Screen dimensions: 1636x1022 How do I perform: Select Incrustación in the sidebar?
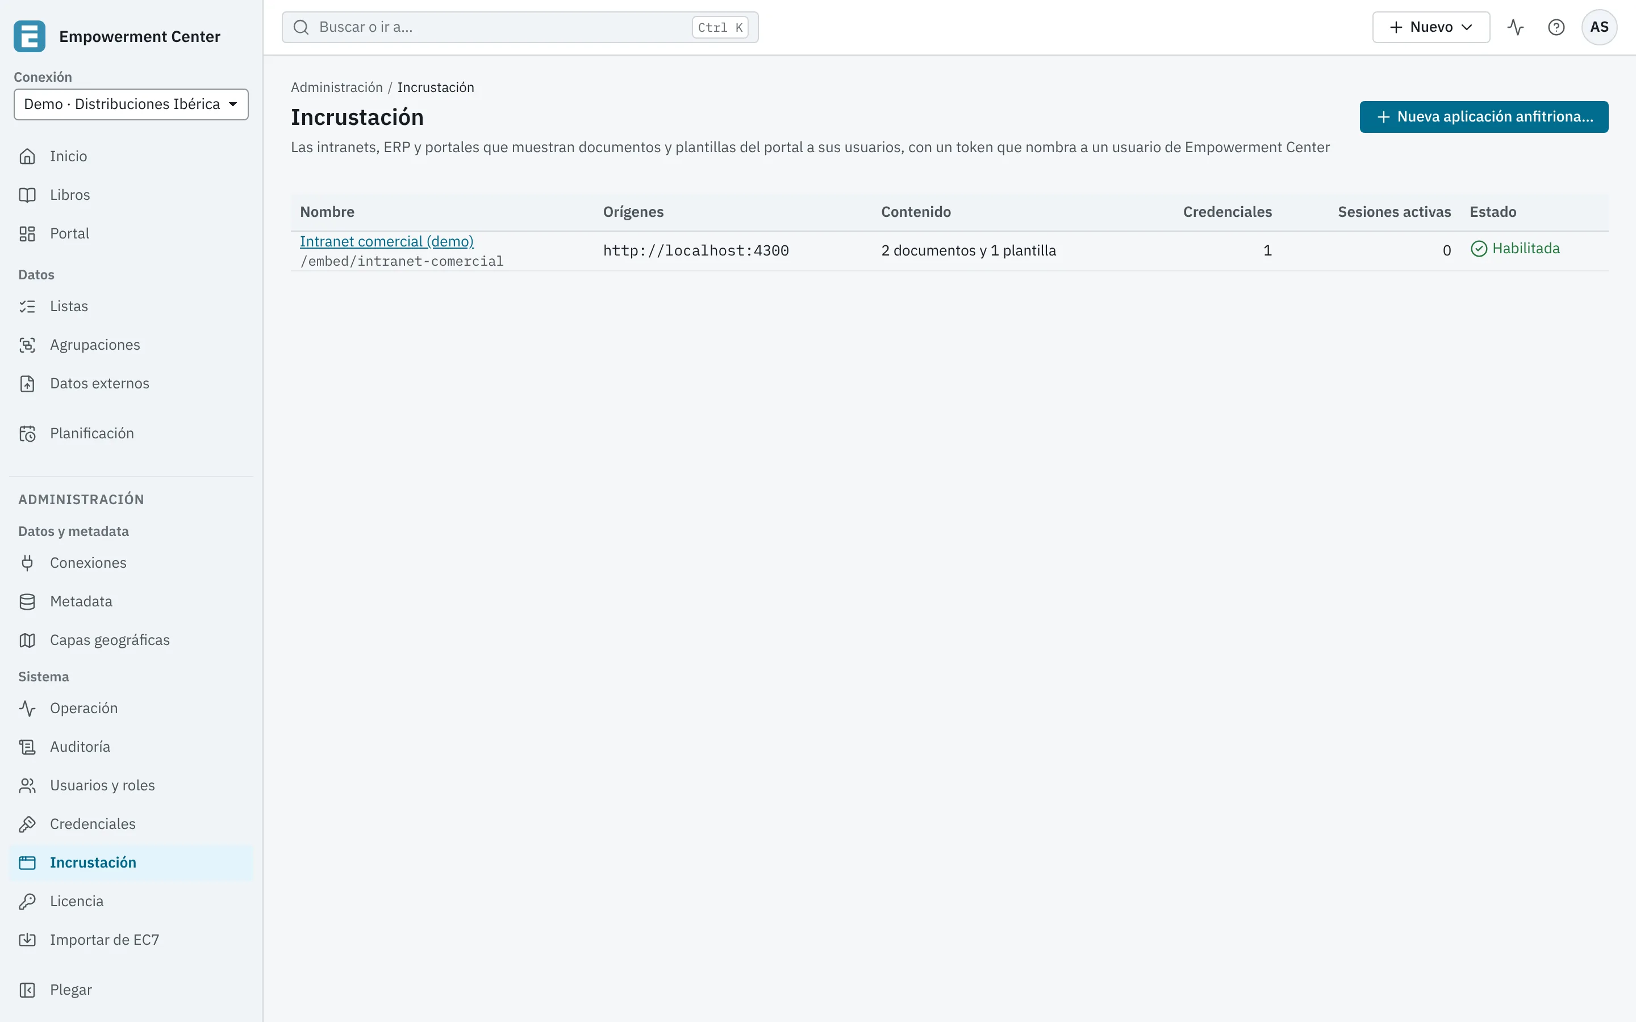coord(131,862)
